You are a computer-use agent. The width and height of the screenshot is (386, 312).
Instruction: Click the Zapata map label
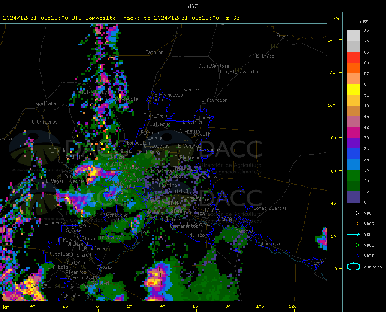click(x=105, y=267)
